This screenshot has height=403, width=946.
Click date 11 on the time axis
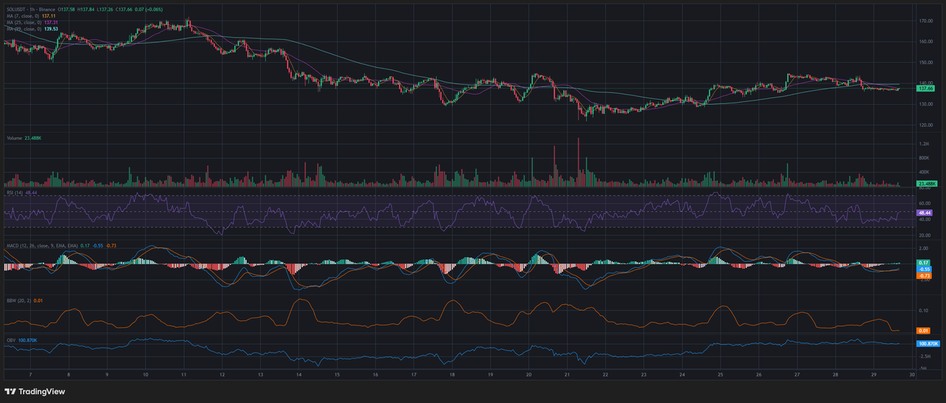tap(184, 375)
